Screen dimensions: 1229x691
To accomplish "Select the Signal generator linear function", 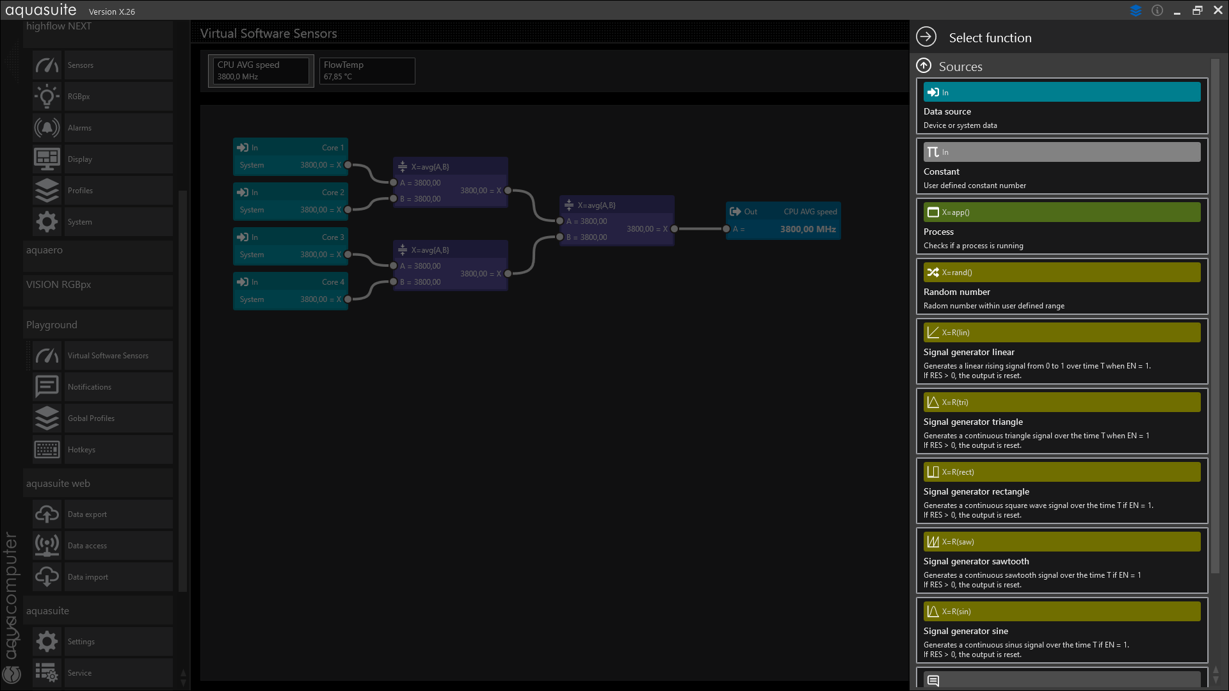I will coord(1062,351).
